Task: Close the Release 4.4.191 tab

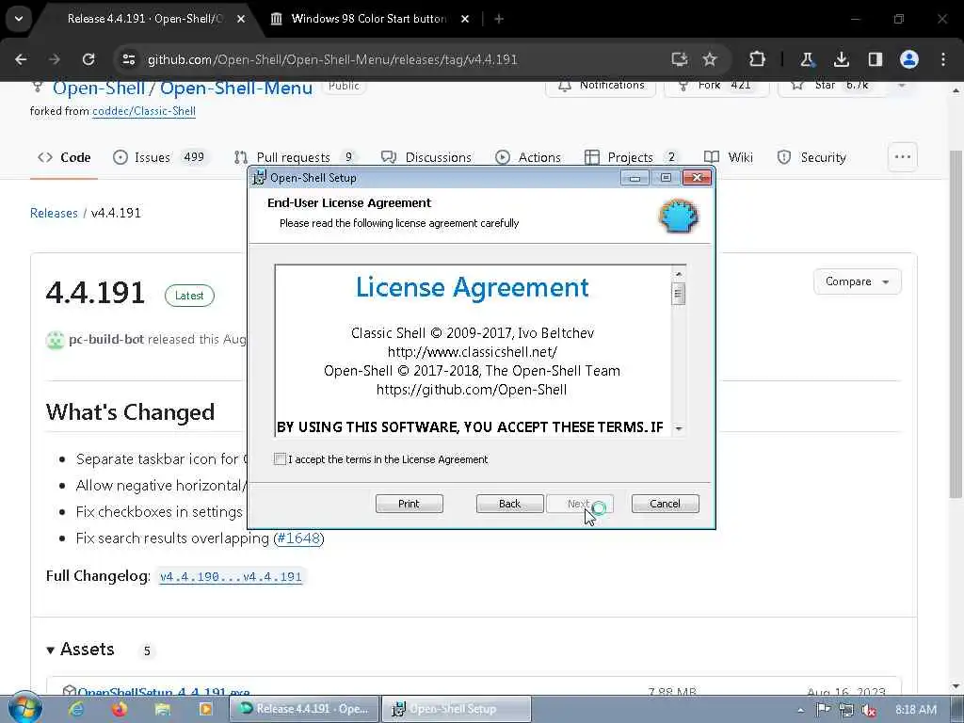Action: click(241, 19)
